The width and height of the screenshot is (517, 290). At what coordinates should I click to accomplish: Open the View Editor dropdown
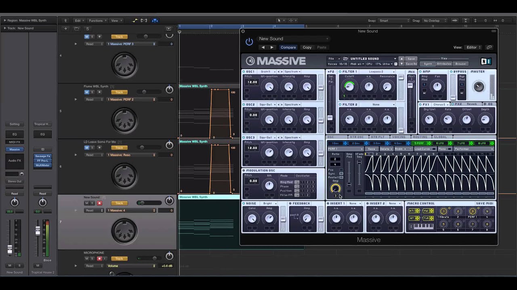[x=474, y=47]
